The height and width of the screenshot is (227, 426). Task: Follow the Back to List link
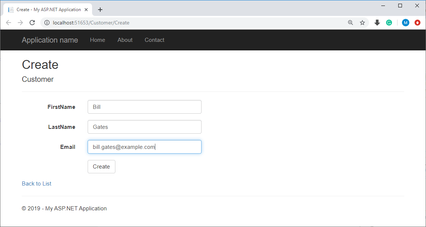[36, 183]
